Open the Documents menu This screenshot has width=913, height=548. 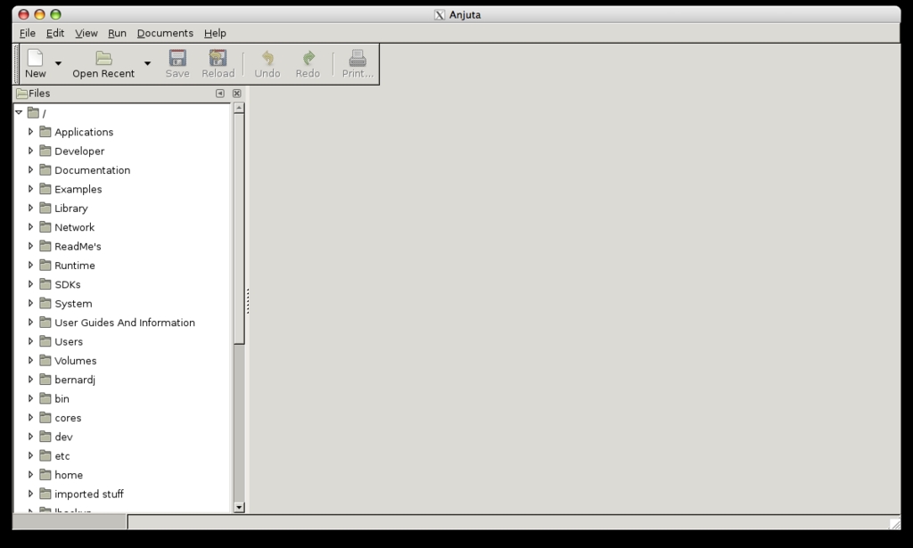click(165, 33)
